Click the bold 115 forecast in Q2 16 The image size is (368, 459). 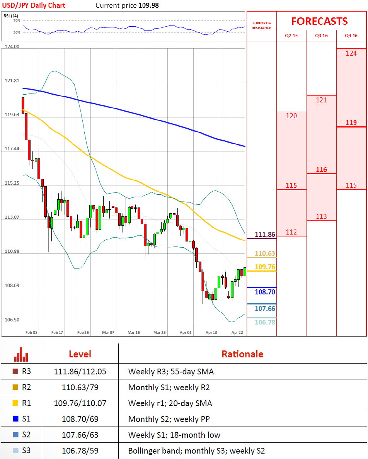pos(291,185)
